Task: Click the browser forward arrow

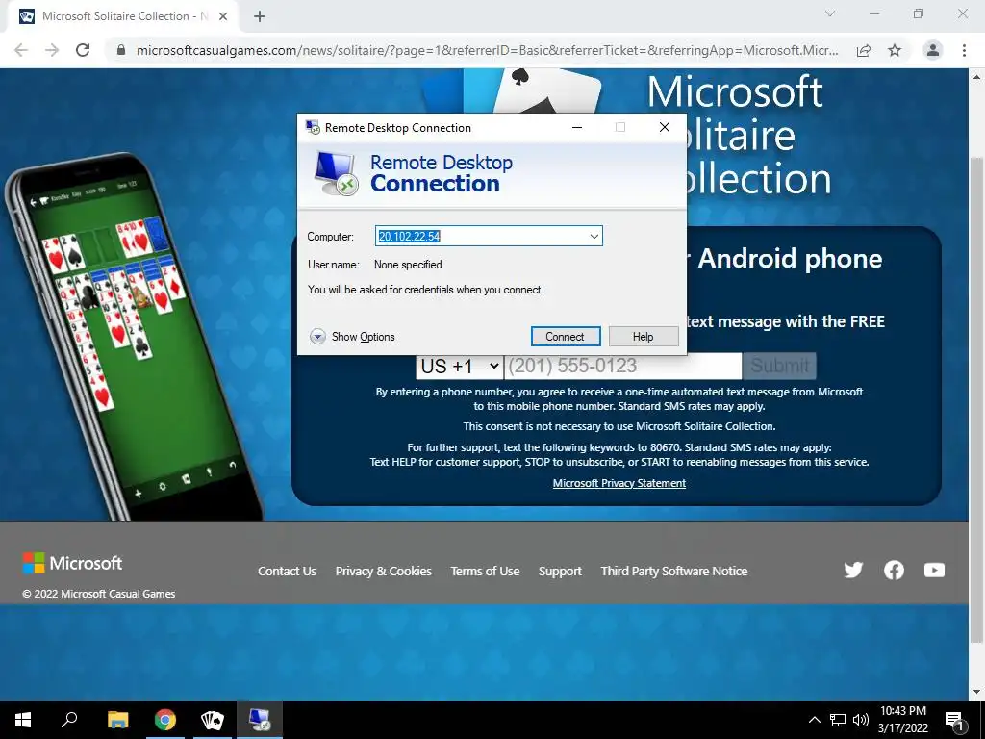Action: [52, 50]
